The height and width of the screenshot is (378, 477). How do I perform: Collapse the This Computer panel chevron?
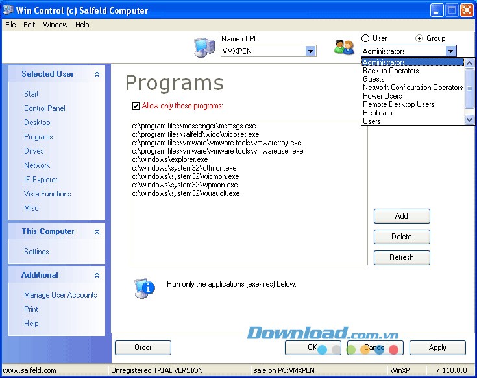(97, 232)
